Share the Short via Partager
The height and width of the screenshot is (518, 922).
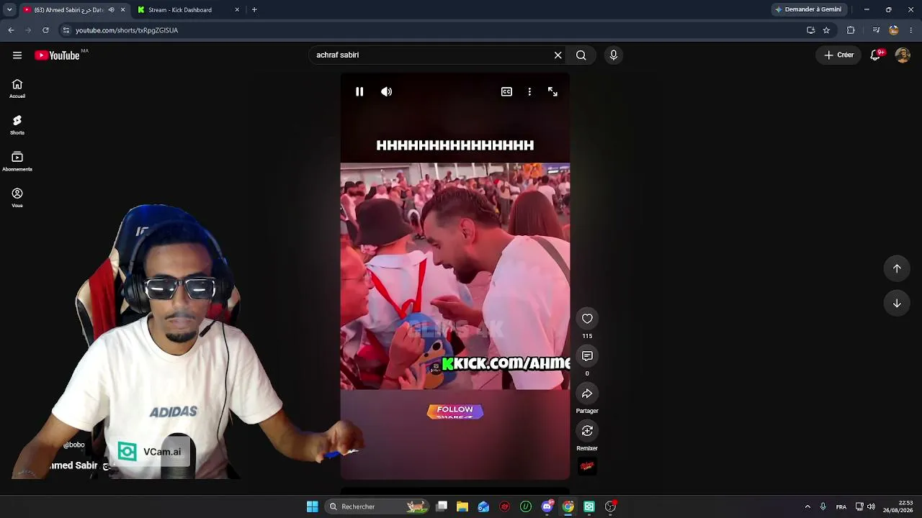point(587,394)
